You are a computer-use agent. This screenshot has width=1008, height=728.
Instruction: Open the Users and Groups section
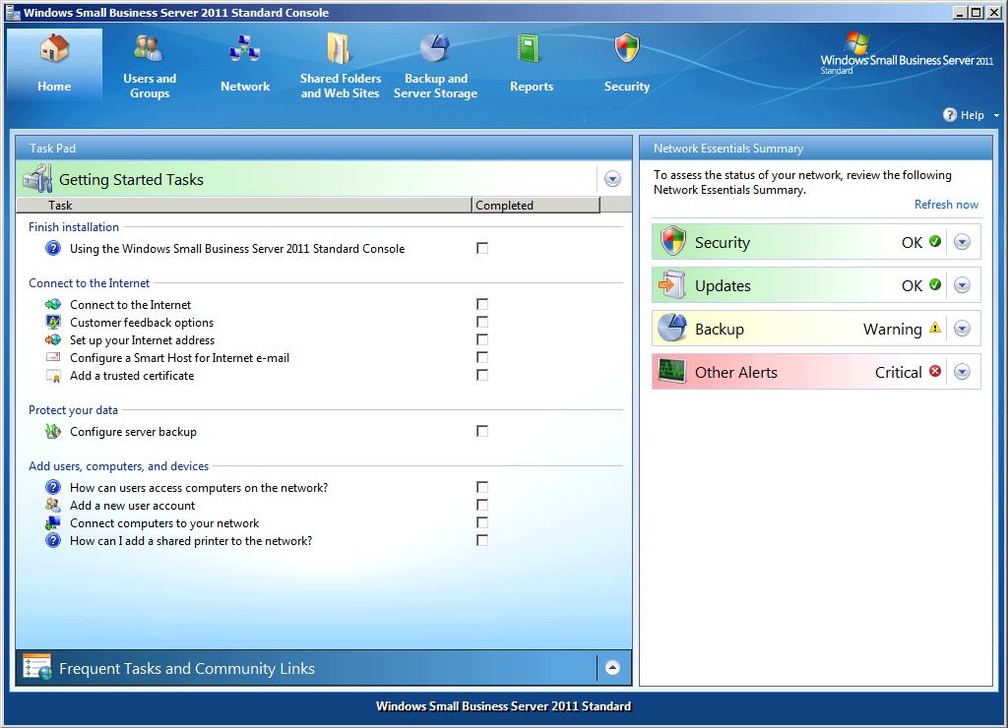click(149, 62)
